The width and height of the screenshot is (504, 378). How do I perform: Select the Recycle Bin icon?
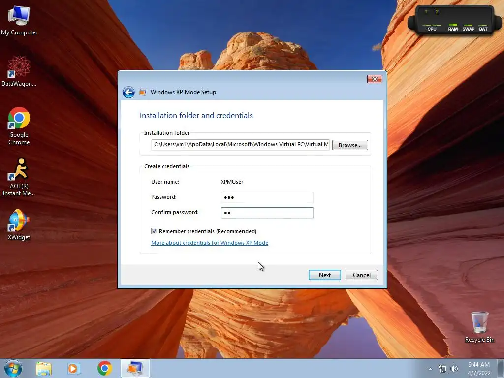479,327
